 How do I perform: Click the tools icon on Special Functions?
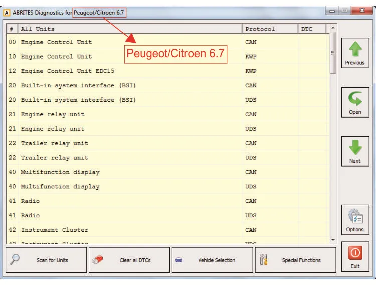tap(264, 260)
